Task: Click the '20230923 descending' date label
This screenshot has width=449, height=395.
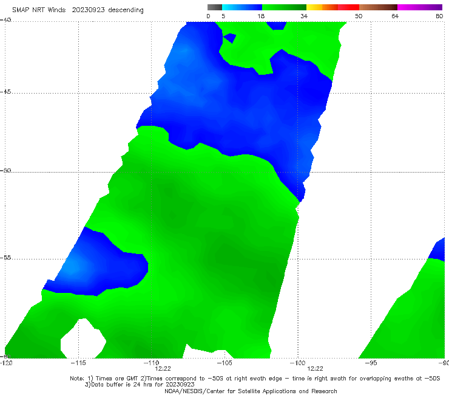Action: point(107,10)
